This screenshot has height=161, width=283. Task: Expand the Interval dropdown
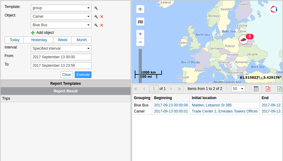(61, 48)
